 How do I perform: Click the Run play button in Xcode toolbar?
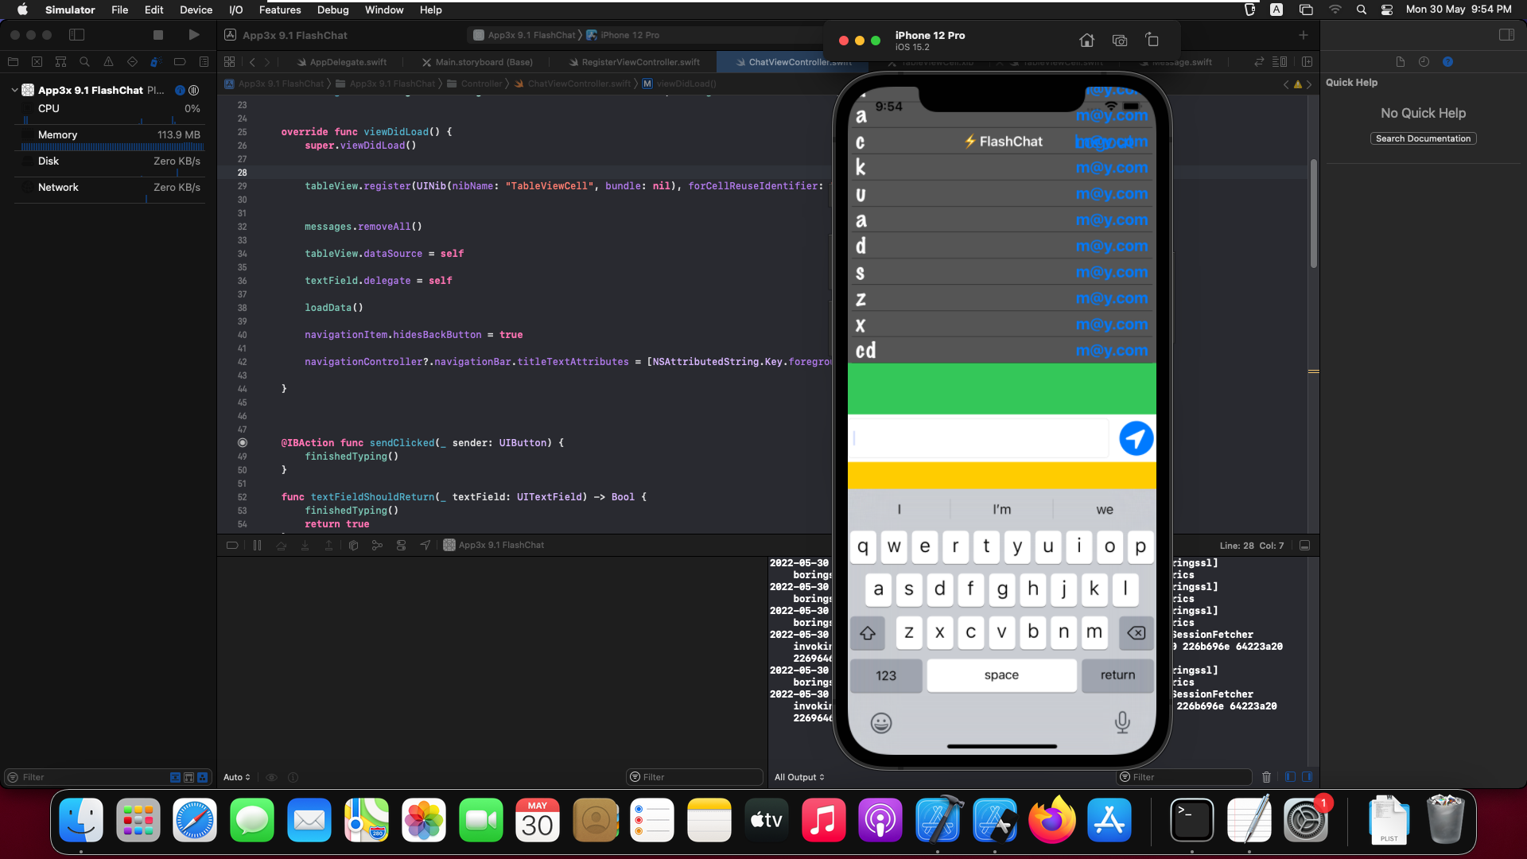193,35
